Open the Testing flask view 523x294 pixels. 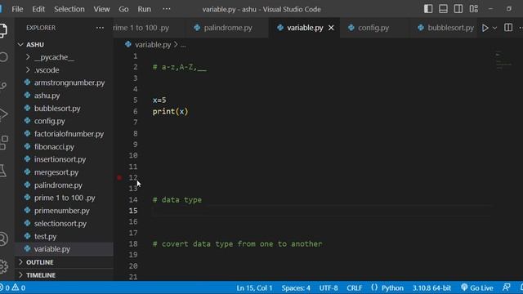coord(3,171)
